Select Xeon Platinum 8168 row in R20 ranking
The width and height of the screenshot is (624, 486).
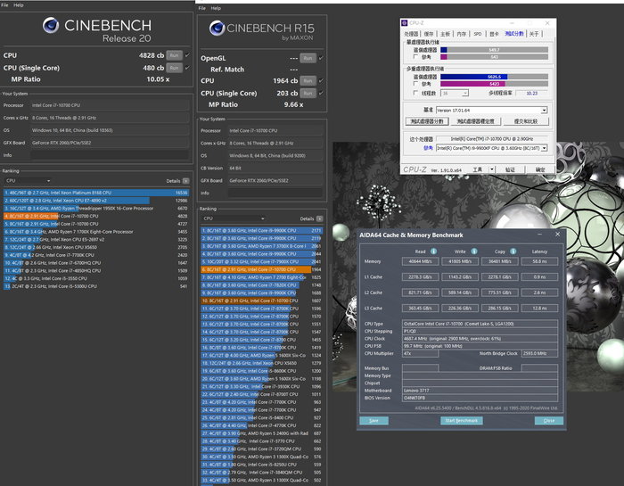95,193
